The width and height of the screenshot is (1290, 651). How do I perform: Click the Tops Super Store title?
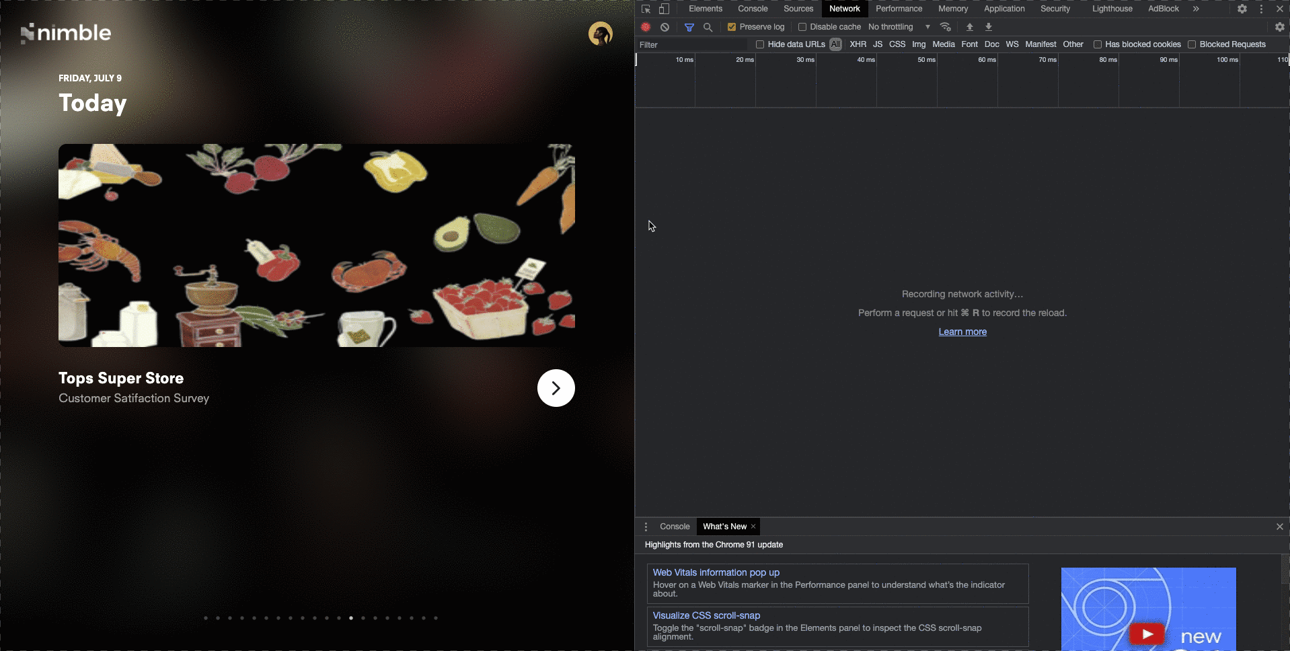(121, 378)
